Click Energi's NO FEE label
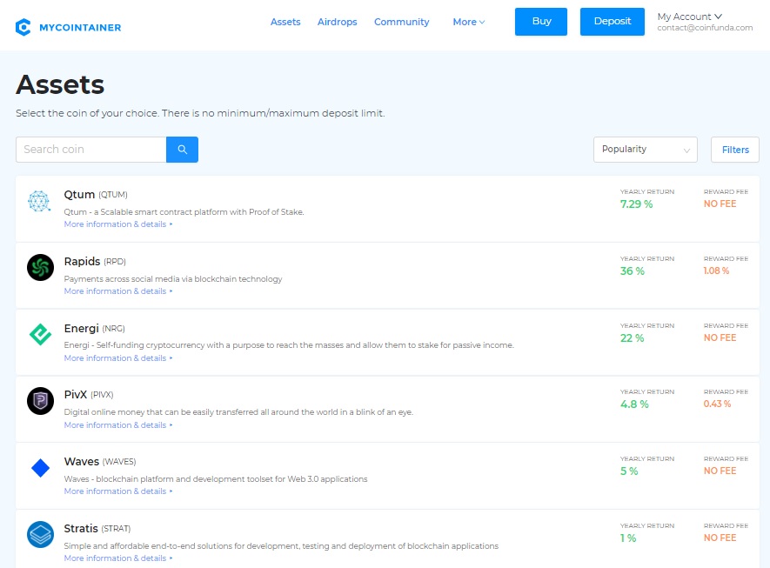This screenshot has height=568, width=770. pos(720,337)
